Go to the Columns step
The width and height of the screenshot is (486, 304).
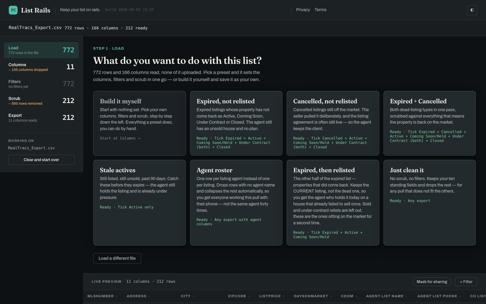click(x=41, y=67)
